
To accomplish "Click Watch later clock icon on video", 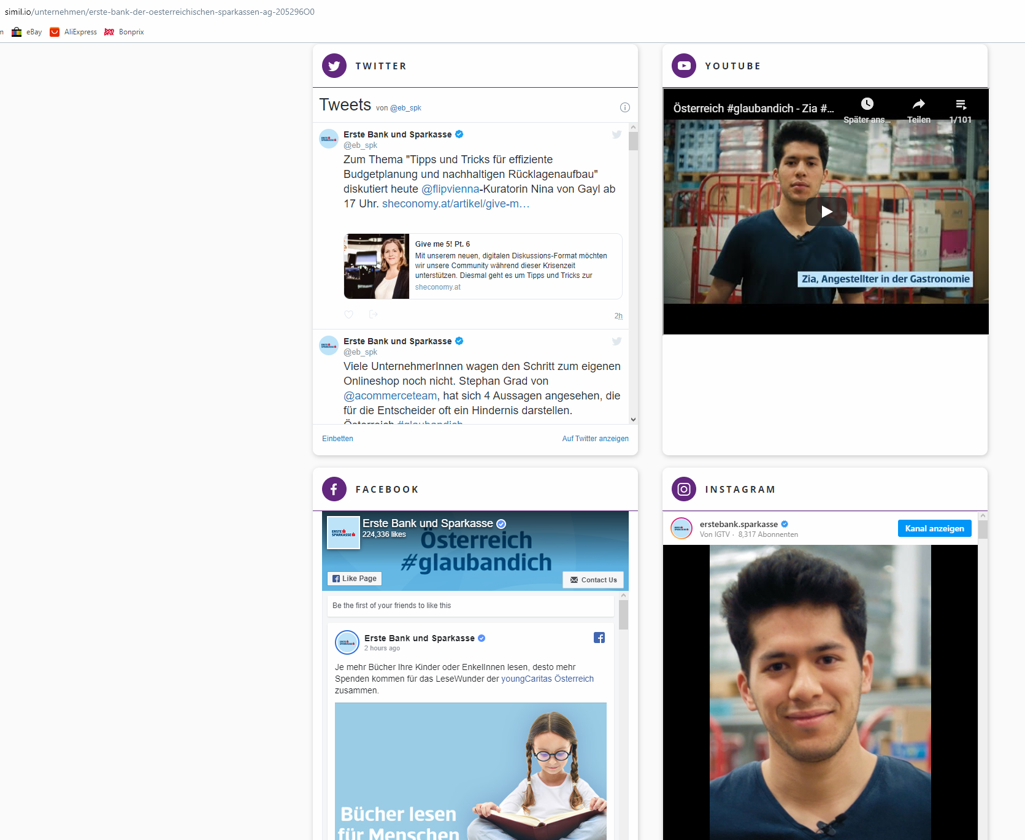I will point(867,104).
